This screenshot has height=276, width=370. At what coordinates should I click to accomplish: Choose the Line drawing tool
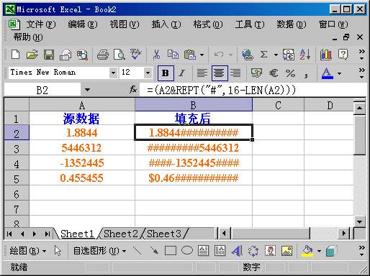pos(137,251)
